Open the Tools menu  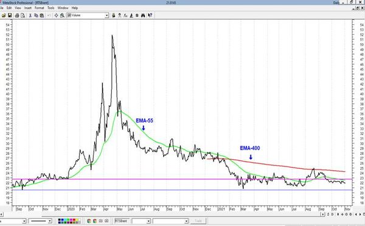[50, 8]
